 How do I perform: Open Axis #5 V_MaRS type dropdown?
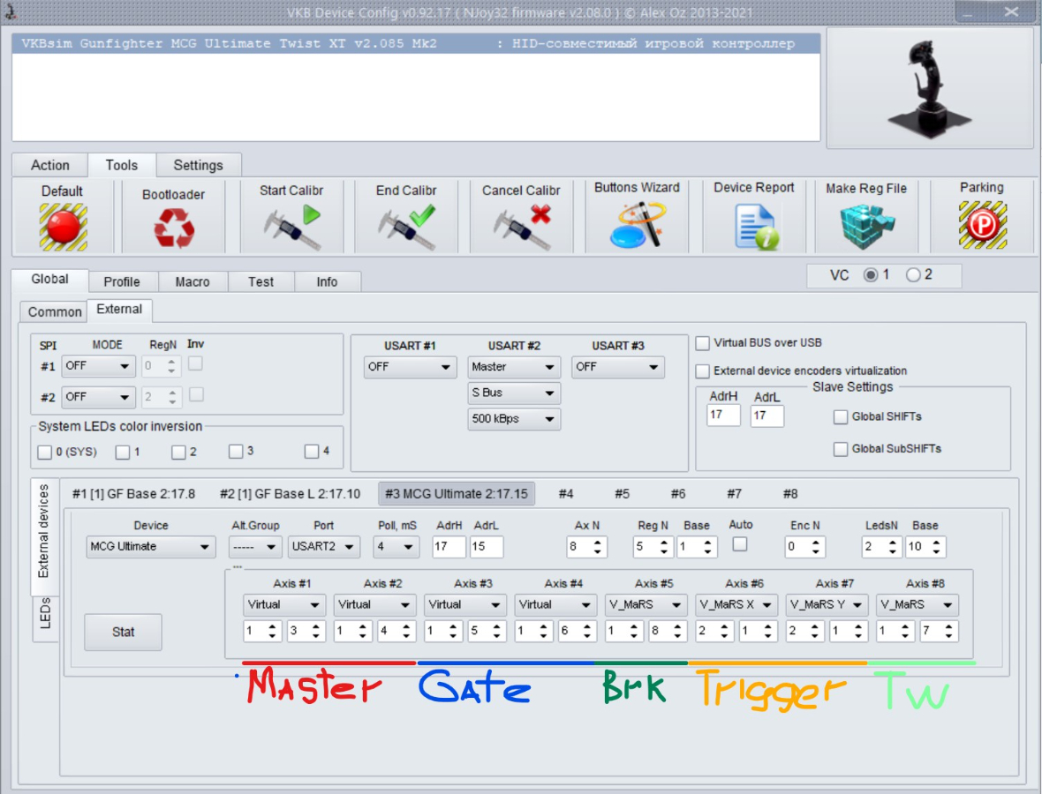click(x=646, y=605)
